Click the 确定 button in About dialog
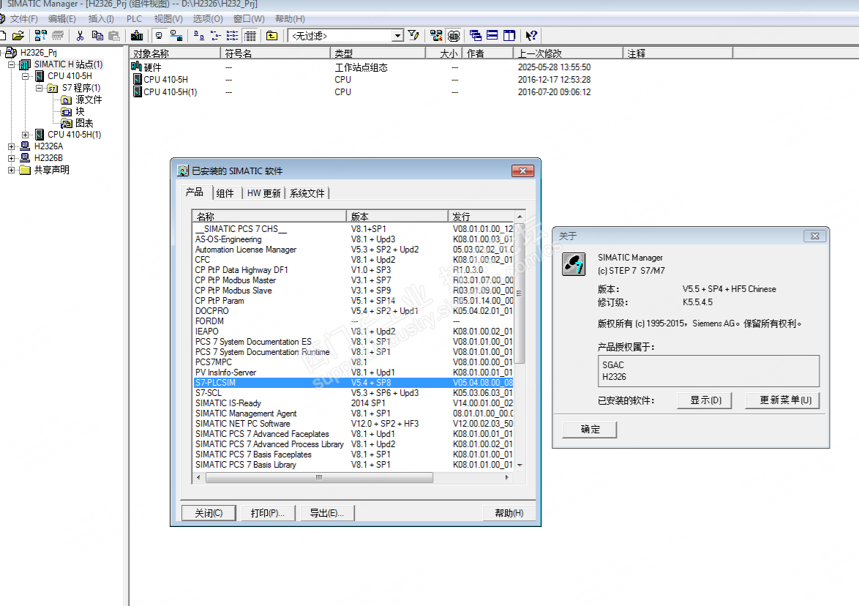The height and width of the screenshot is (606, 859). 590,430
